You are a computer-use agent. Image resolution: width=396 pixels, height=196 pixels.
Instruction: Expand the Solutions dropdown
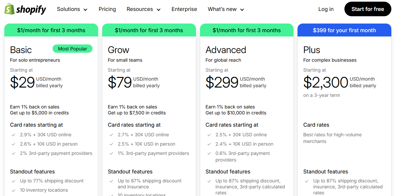[72, 9]
